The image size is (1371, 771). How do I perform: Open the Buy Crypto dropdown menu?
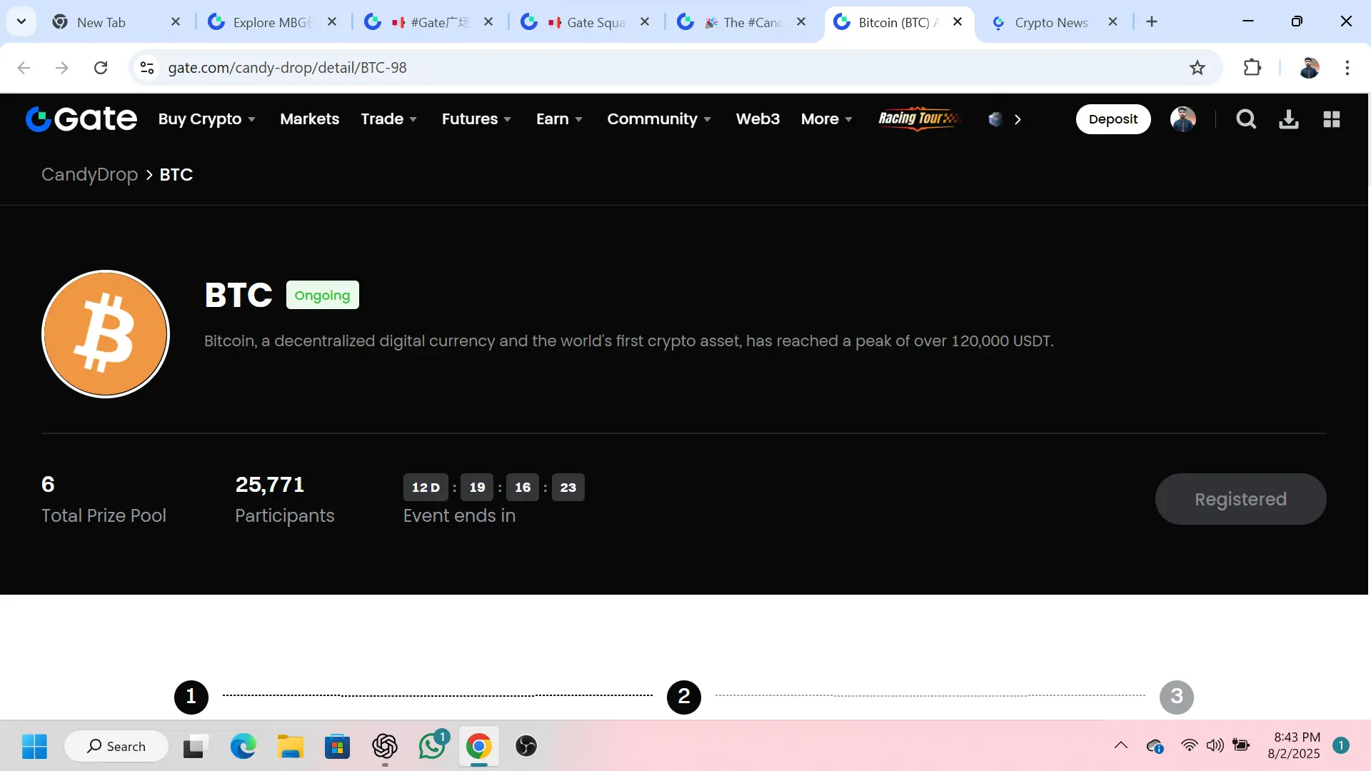(206, 119)
